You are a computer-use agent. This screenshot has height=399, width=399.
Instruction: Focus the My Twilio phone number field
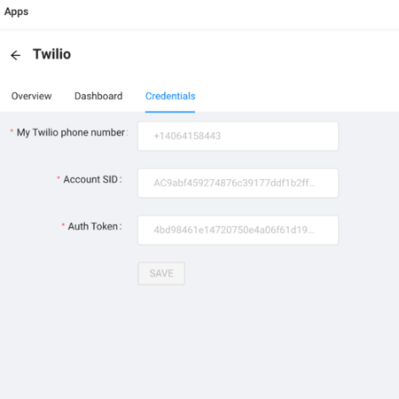[x=238, y=136]
